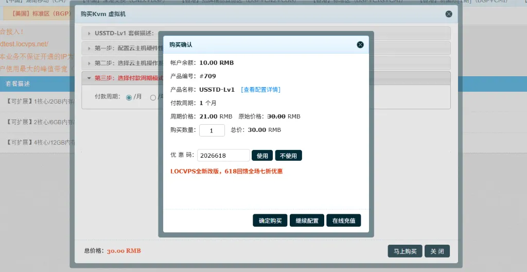Focus the 购买数量 quantity field
527x272 pixels.
212,130
